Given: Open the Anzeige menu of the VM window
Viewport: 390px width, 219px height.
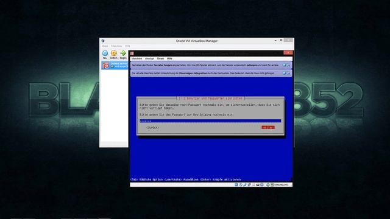Looking at the screenshot, I should pos(149,58).
